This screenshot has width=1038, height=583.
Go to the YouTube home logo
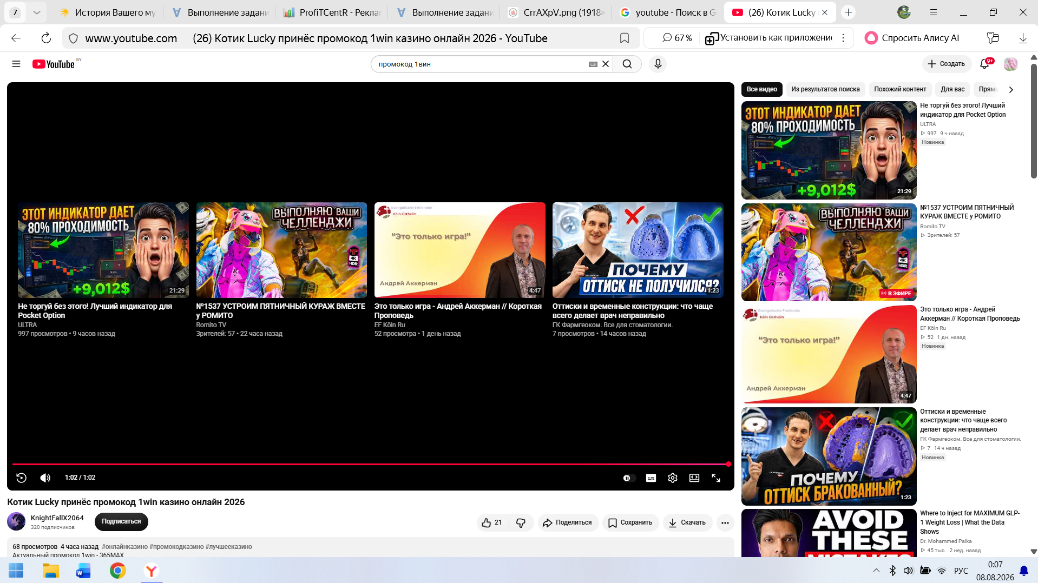coord(54,64)
